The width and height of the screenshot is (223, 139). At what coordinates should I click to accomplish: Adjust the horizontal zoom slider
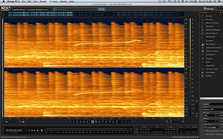(x=175, y=122)
